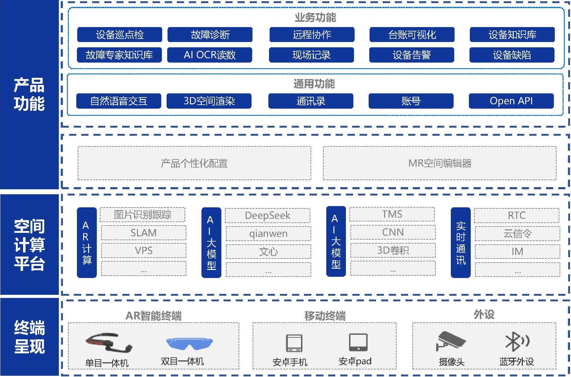Screen dimensions: 571x377
Task: Click the 业务功能 section heading
Action: click(x=315, y=17)
